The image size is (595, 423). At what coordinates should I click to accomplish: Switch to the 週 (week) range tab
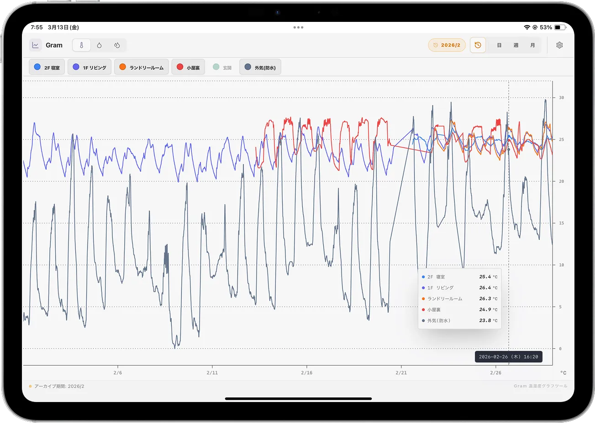click(x=516, y=45)
